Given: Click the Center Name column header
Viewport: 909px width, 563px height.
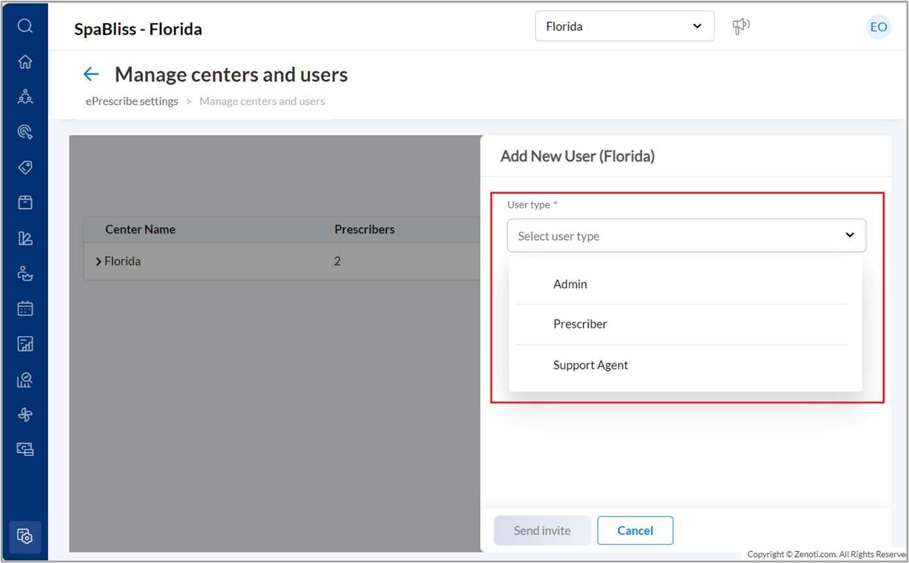Looking at the screenshot, I should click(141, 230).
